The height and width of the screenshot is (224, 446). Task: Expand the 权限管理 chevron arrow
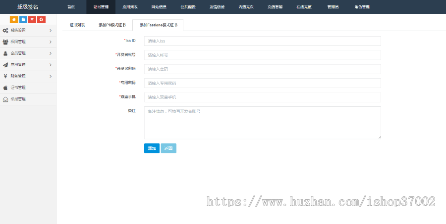[x=51, y=42]
